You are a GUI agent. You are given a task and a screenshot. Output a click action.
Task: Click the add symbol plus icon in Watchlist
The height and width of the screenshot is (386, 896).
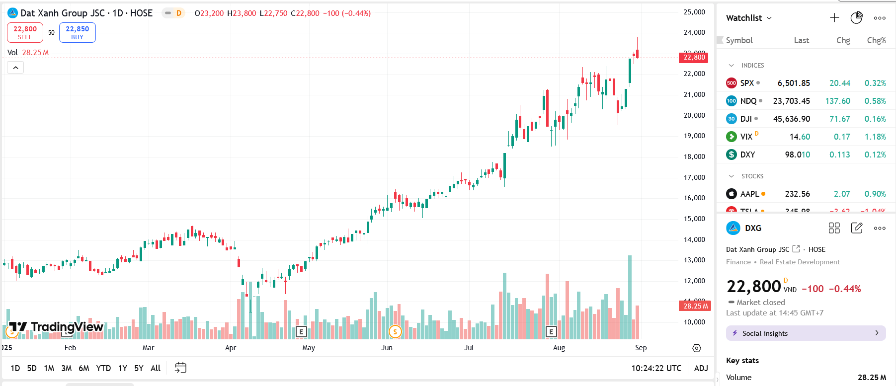point(834,18)
